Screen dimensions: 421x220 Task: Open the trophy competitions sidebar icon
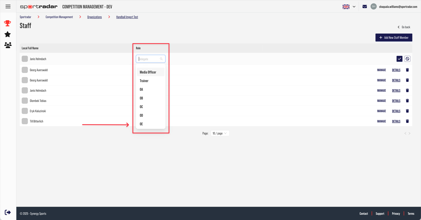(8, 23)
